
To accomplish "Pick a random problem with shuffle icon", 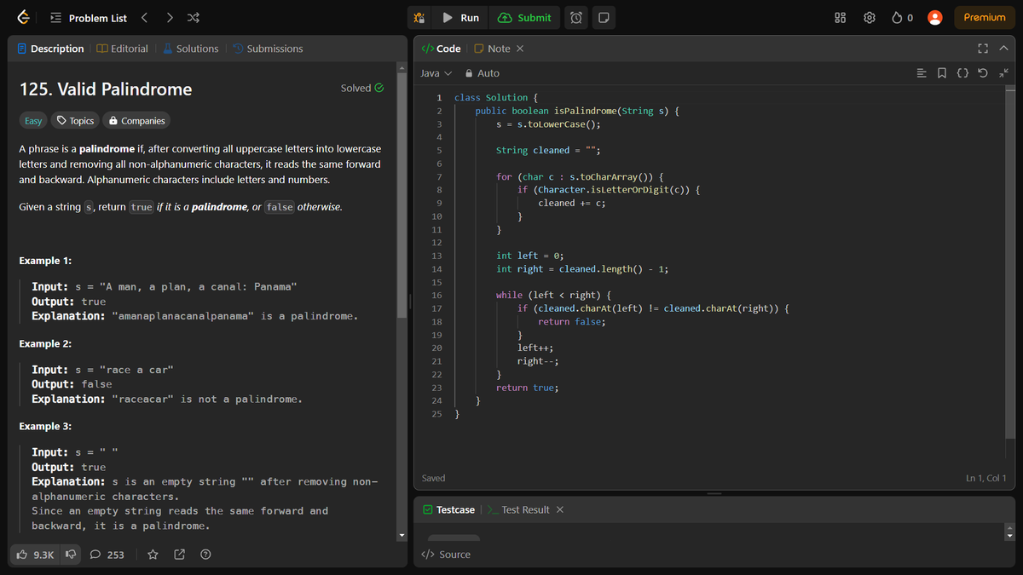I will pos(194,18).
